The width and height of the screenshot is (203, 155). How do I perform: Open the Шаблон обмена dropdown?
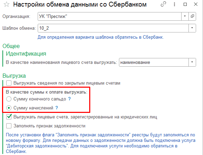pos(192,28)
